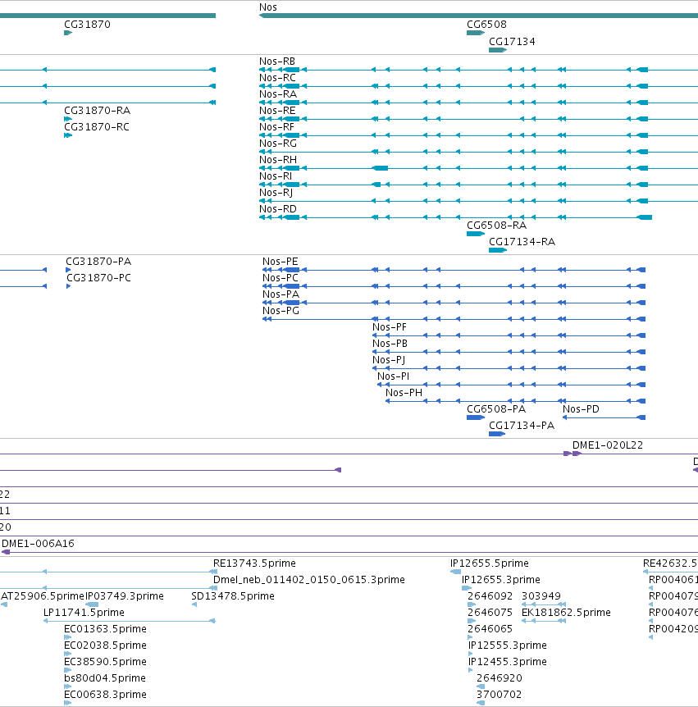Click the IP03749.3prime EST label
698x707 pixels.
pyautogui.click(x=125, y=596)
